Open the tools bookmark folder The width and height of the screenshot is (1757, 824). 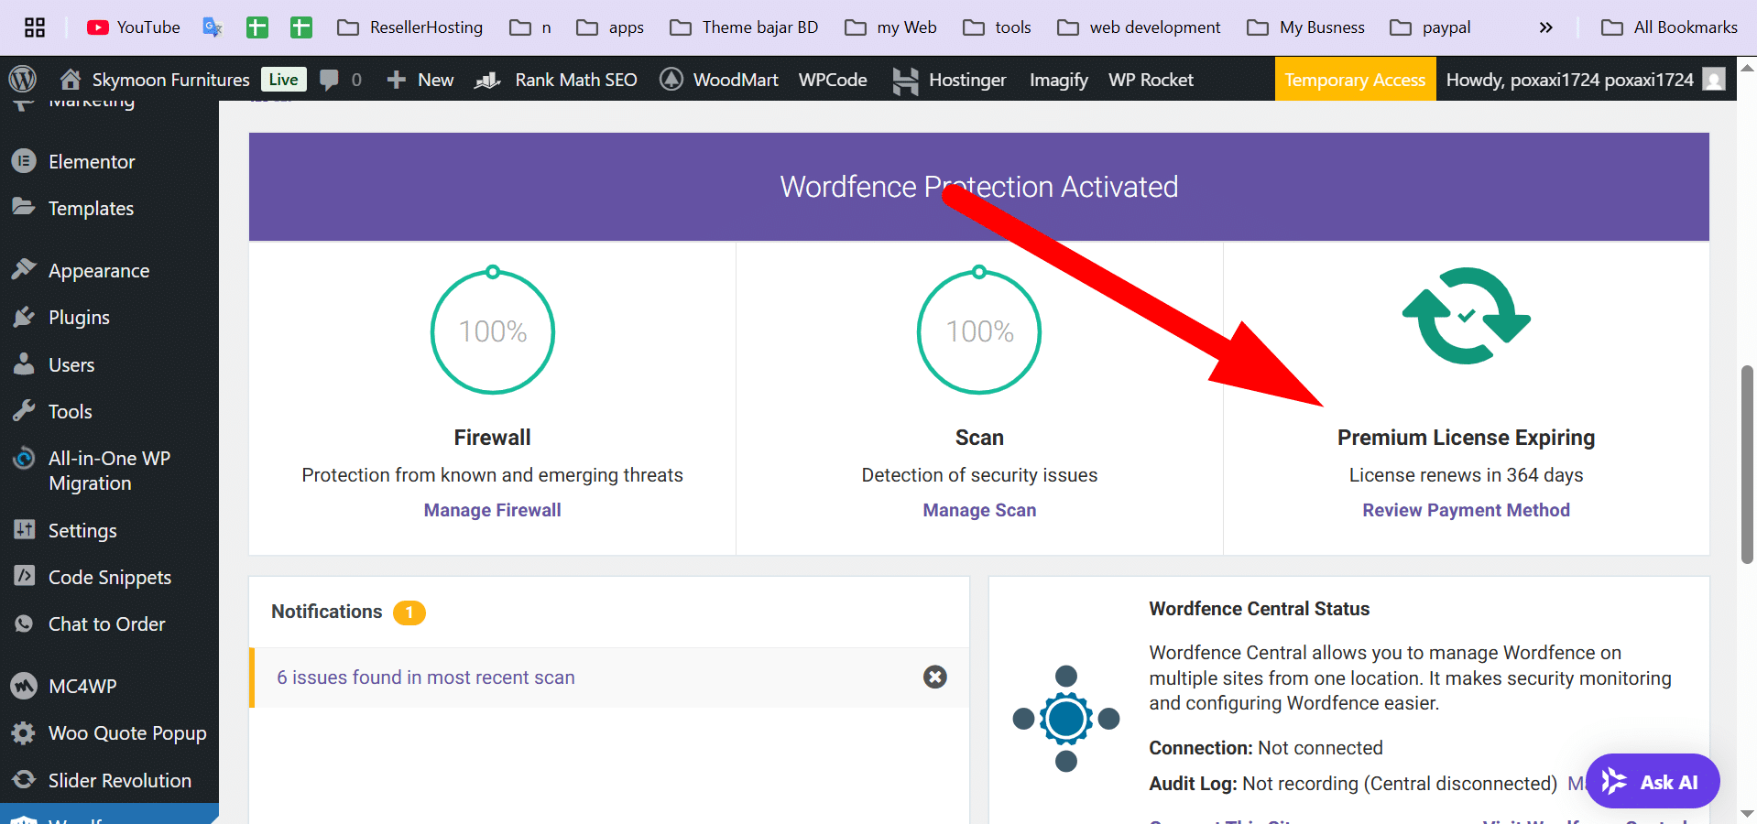click(x=998, y=27)
